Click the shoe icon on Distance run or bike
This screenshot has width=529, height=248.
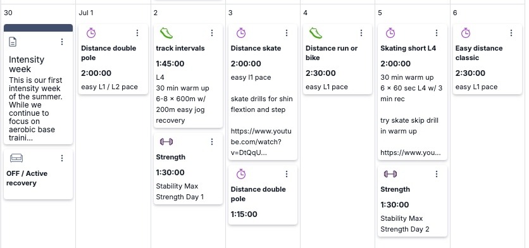[x=316, y=33]
